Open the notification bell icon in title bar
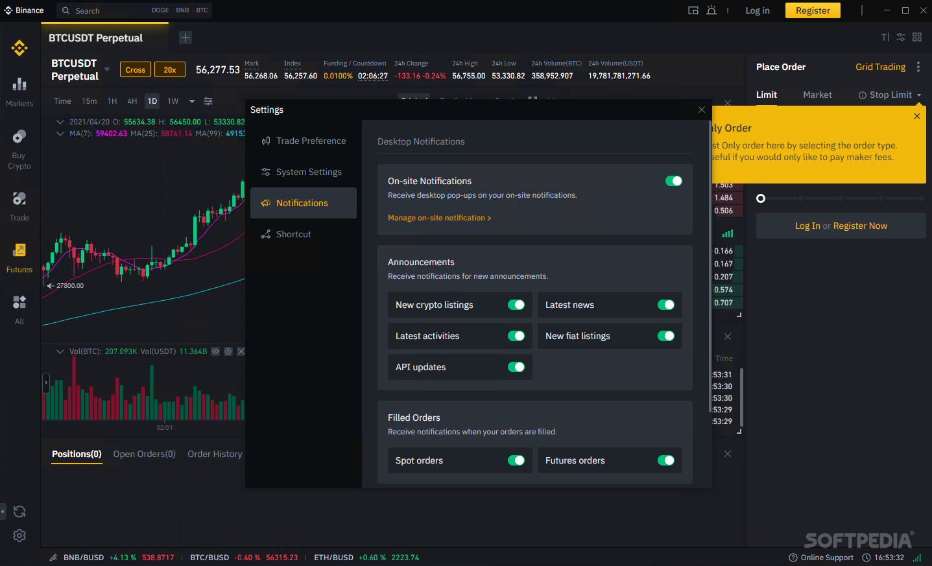Image resolution: width=932 pixels, height=566 pixels. tap(711, 10)
